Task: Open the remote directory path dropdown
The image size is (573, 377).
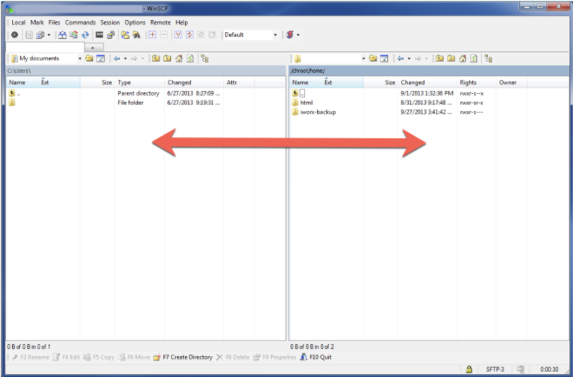Action: pos(363,58)
